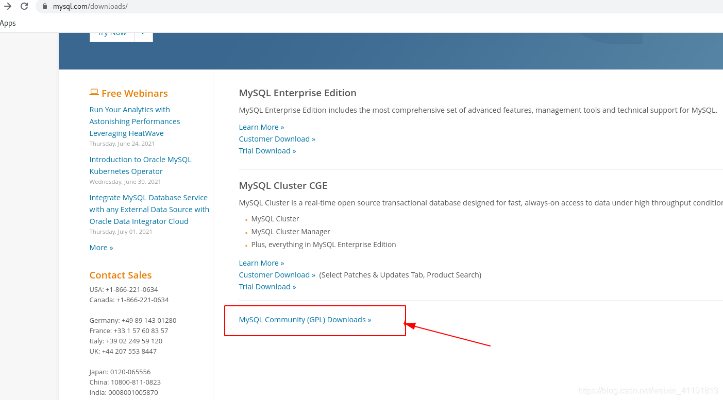Click the Germany: +49 89 143 01280 number
The image size is (723, 400).
point(133,320)
